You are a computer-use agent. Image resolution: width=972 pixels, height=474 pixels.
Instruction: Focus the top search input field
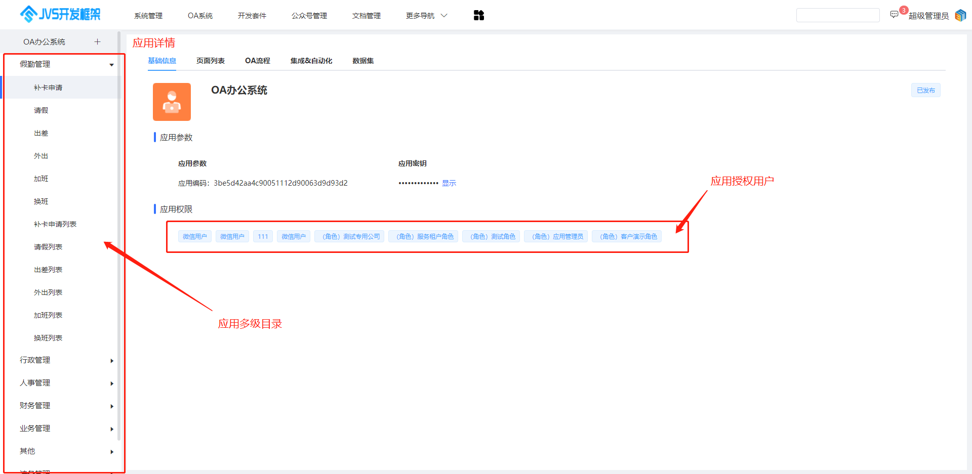[x=838, y=15]
